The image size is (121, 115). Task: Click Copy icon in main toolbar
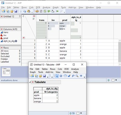pyautogui.click(x=25, y=11)
